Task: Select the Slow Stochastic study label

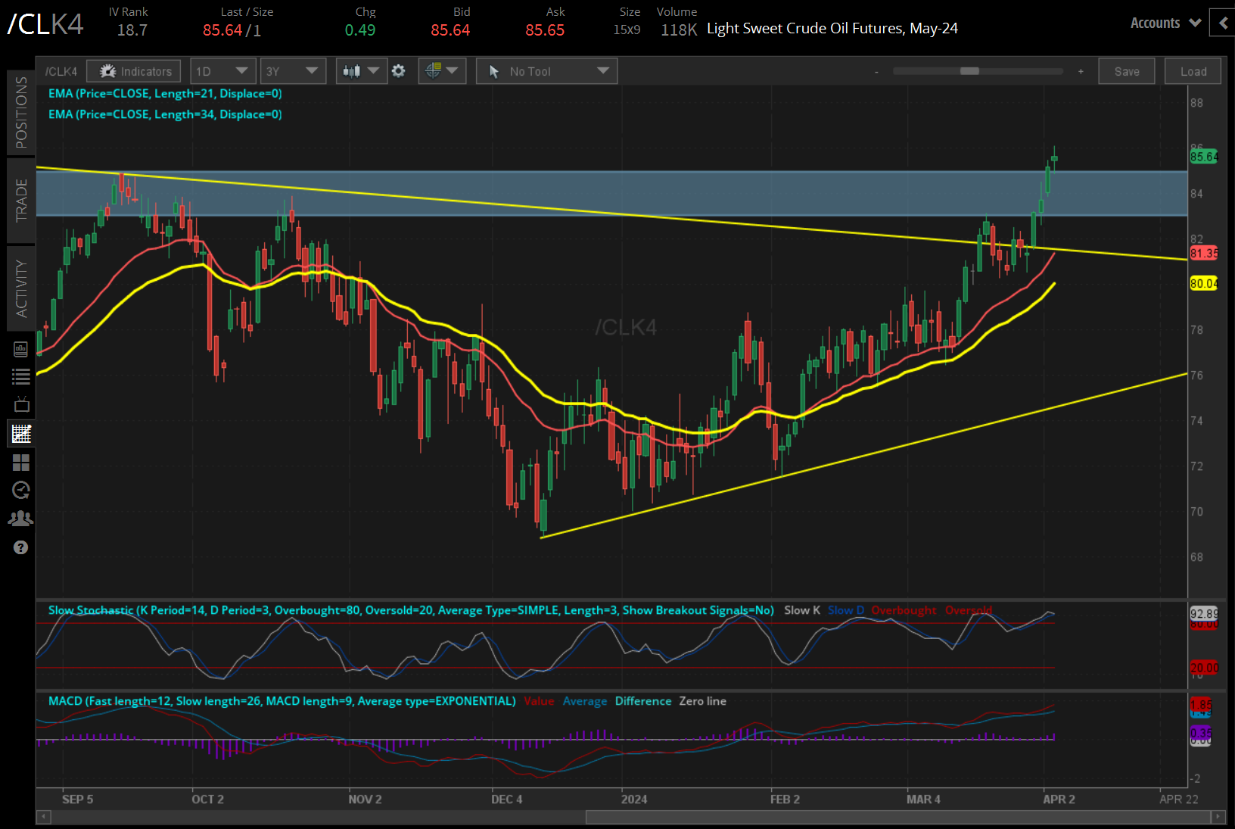Action: pos(411,610)
